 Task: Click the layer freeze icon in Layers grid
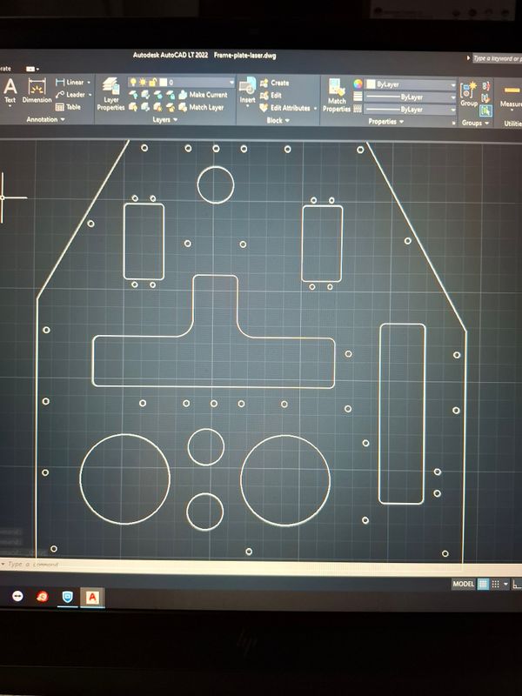[157, 95]
